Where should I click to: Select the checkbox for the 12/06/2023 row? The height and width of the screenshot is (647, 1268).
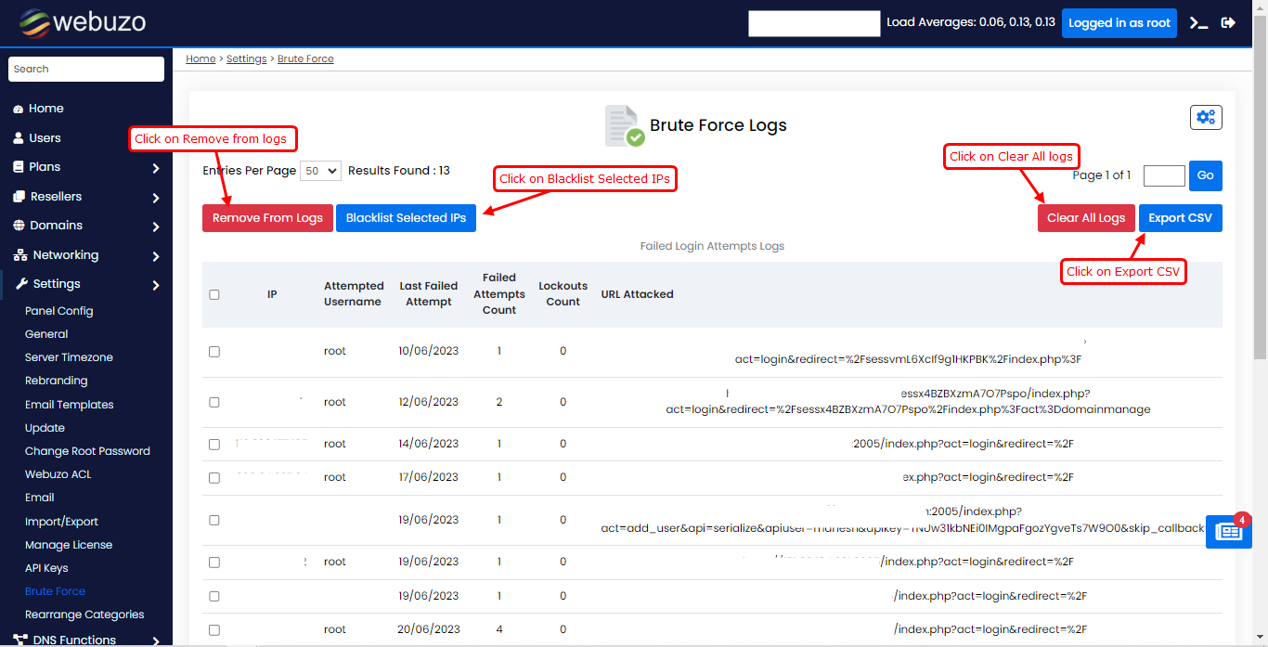click(x=214, y=402)
